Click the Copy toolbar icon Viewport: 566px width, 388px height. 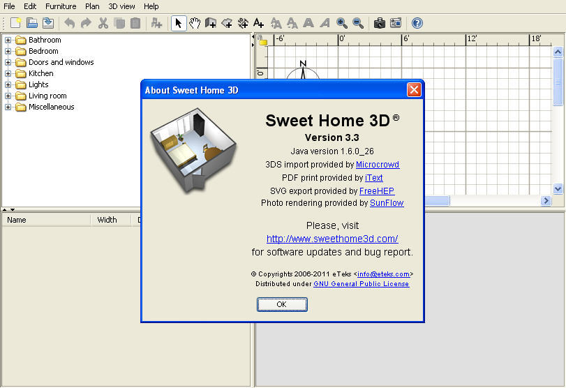[x=119, y=23]
